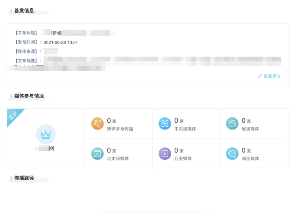Select the 首发信息 section heading
Screen dimensions: 296x215
[x=24, y=11]
